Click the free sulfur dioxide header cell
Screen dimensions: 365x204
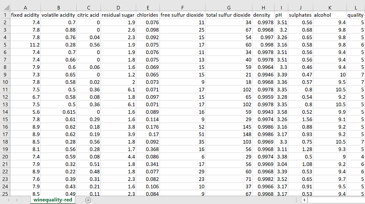182,15
